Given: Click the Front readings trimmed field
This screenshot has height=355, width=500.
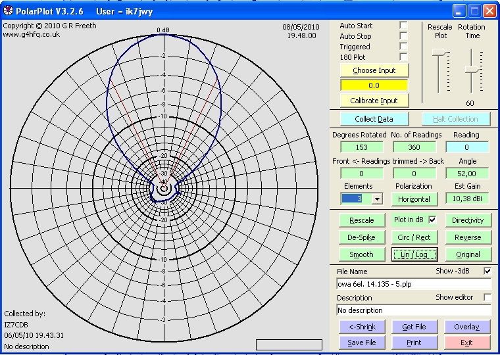Looking at the screenshot, I should (x=362, y=174).
